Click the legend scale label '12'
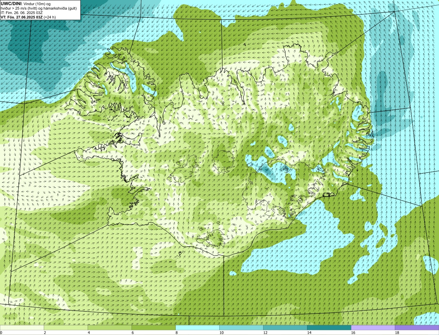Image resolution: width=439 pixels, height=335 pixels. (265, 333)
